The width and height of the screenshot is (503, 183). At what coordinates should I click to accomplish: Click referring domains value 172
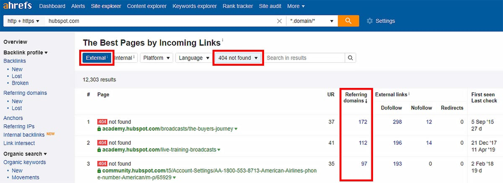pos(363,122)
